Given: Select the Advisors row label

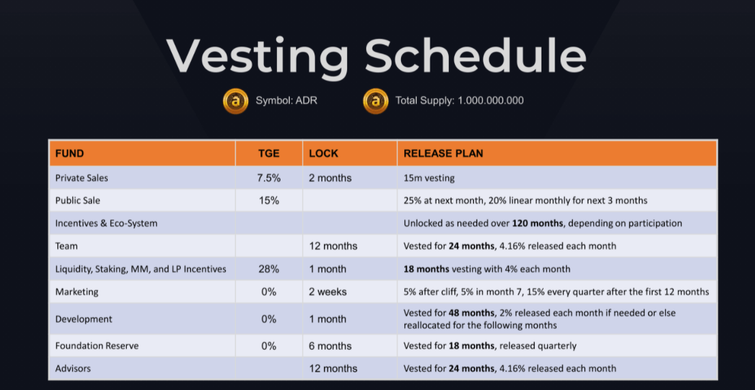Looking at the screenshot, I should click(73, 368).
